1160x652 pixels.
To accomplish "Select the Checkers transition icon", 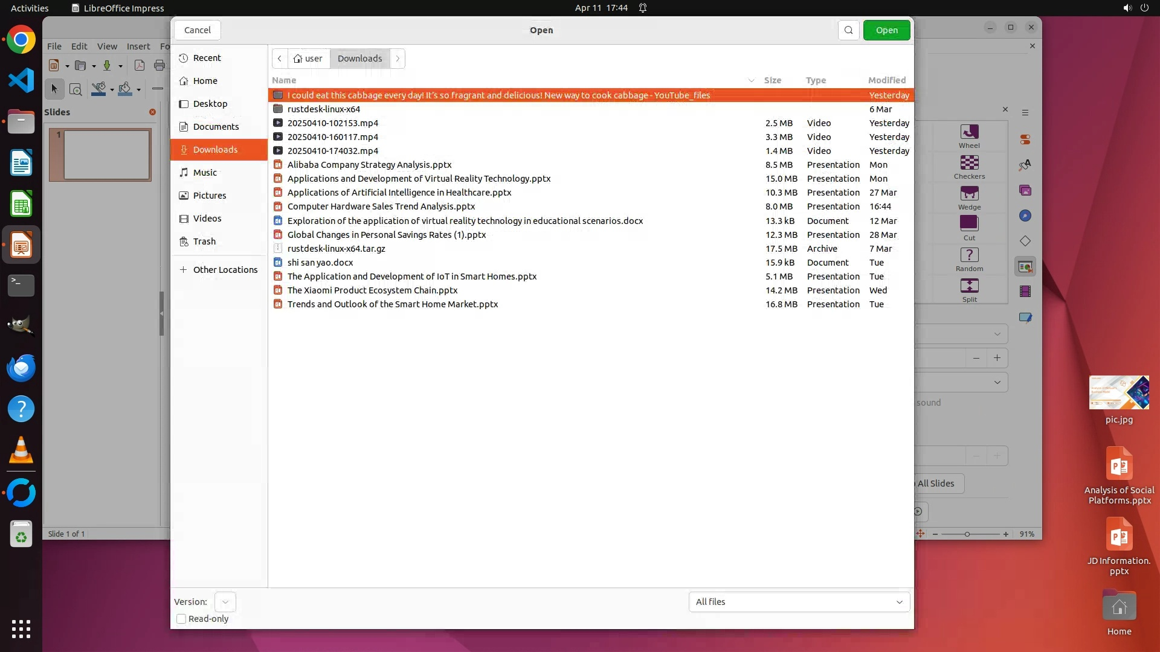I will [969, 163].
